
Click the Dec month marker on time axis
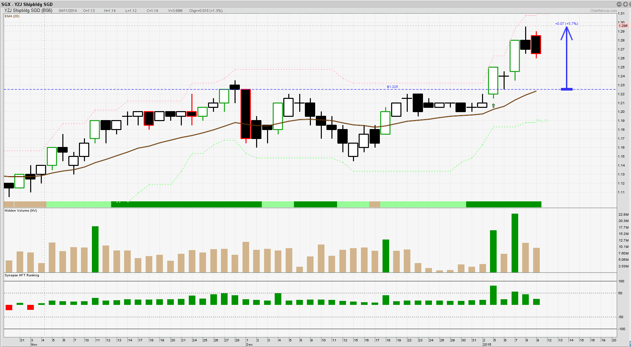249,345
